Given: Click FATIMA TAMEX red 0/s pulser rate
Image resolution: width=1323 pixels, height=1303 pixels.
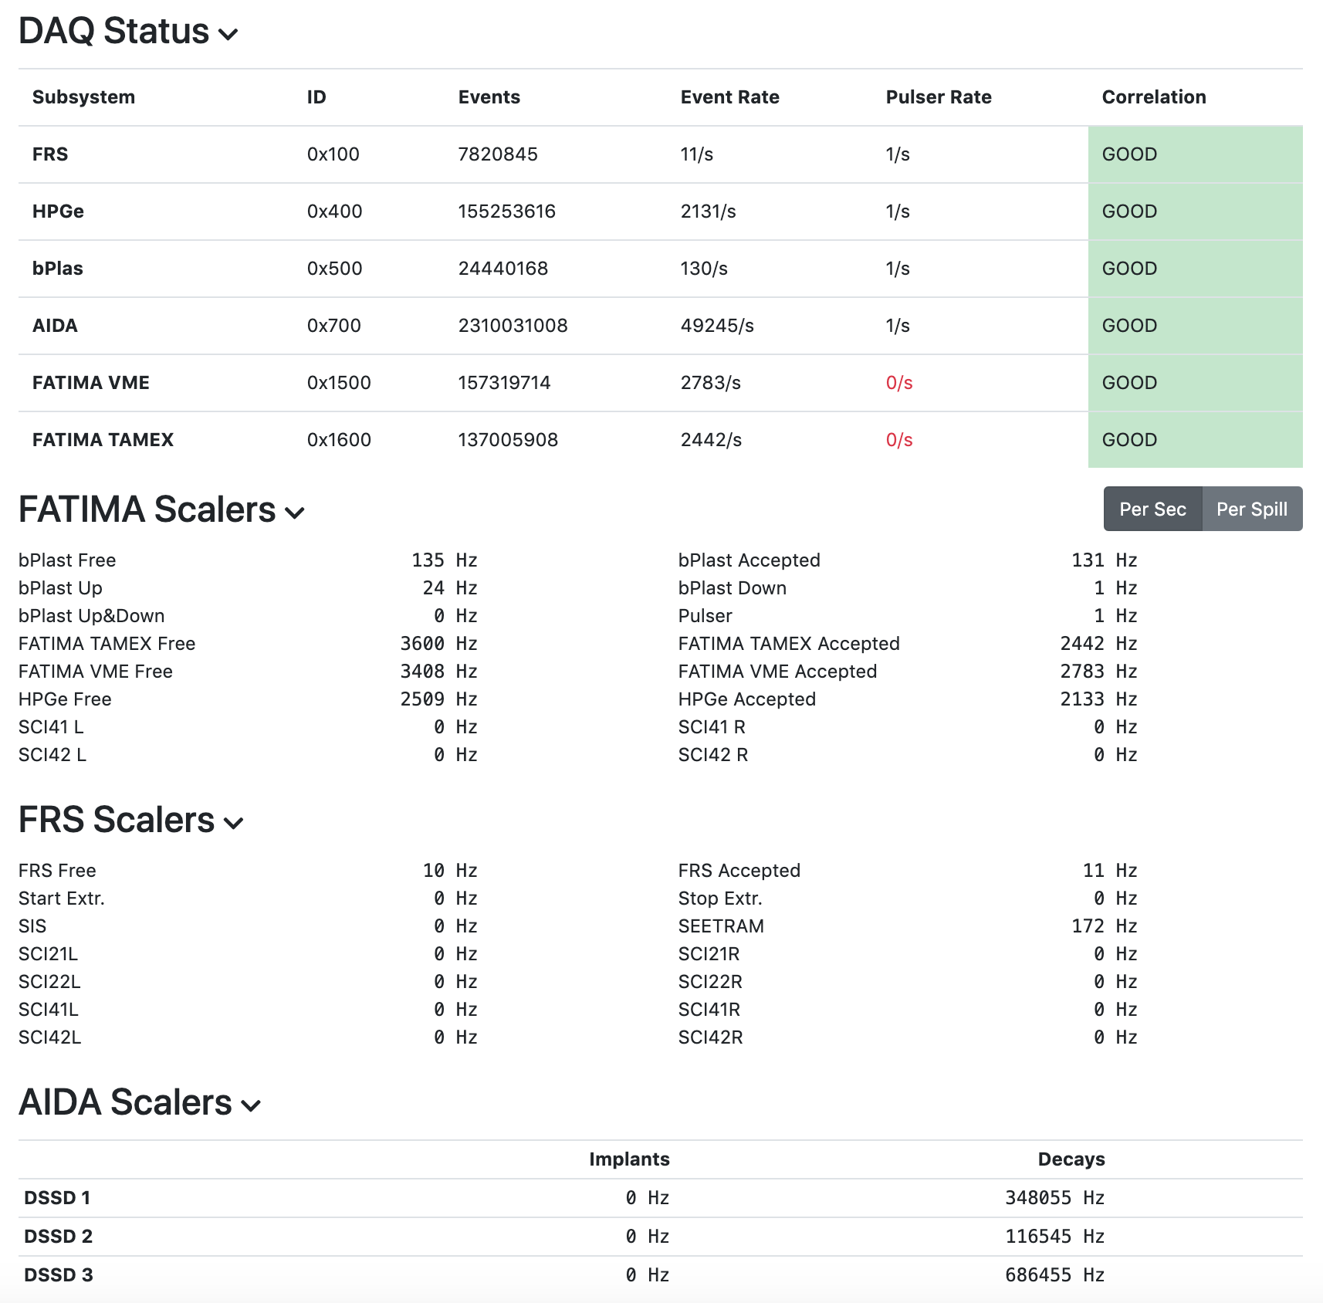Looking at the screenshot, I should coord(898,440).
